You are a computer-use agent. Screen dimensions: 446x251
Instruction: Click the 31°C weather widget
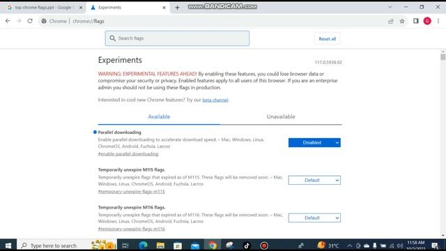(328, 245)
